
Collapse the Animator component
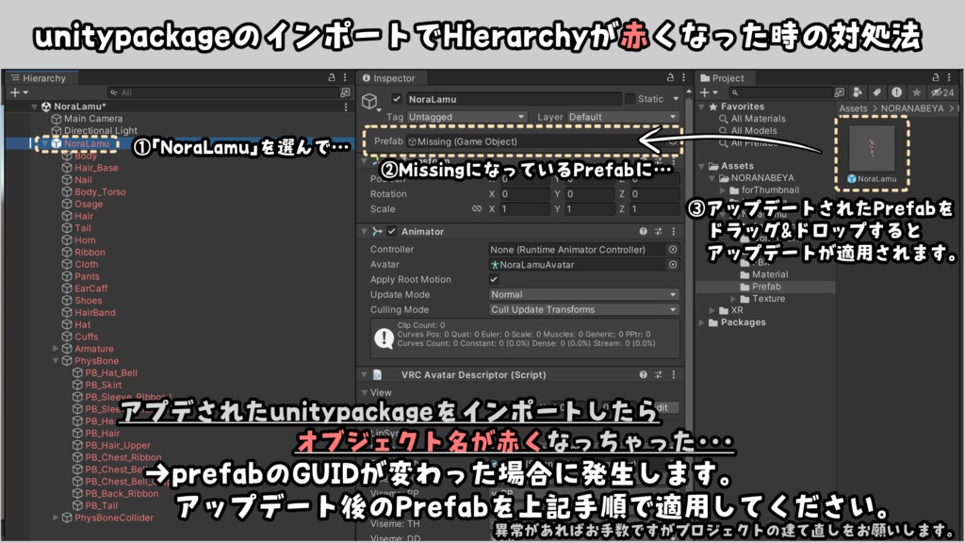[x=364, y=232]
